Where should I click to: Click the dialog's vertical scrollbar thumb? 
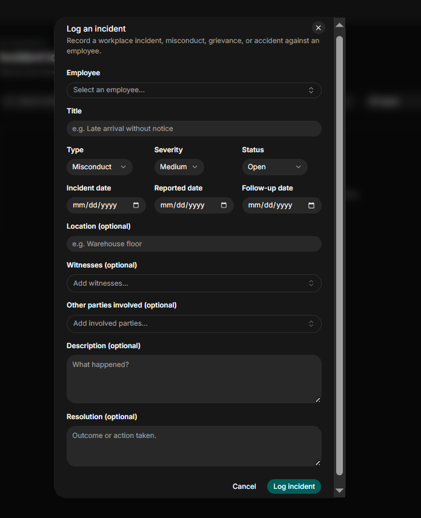click(339, 255)
